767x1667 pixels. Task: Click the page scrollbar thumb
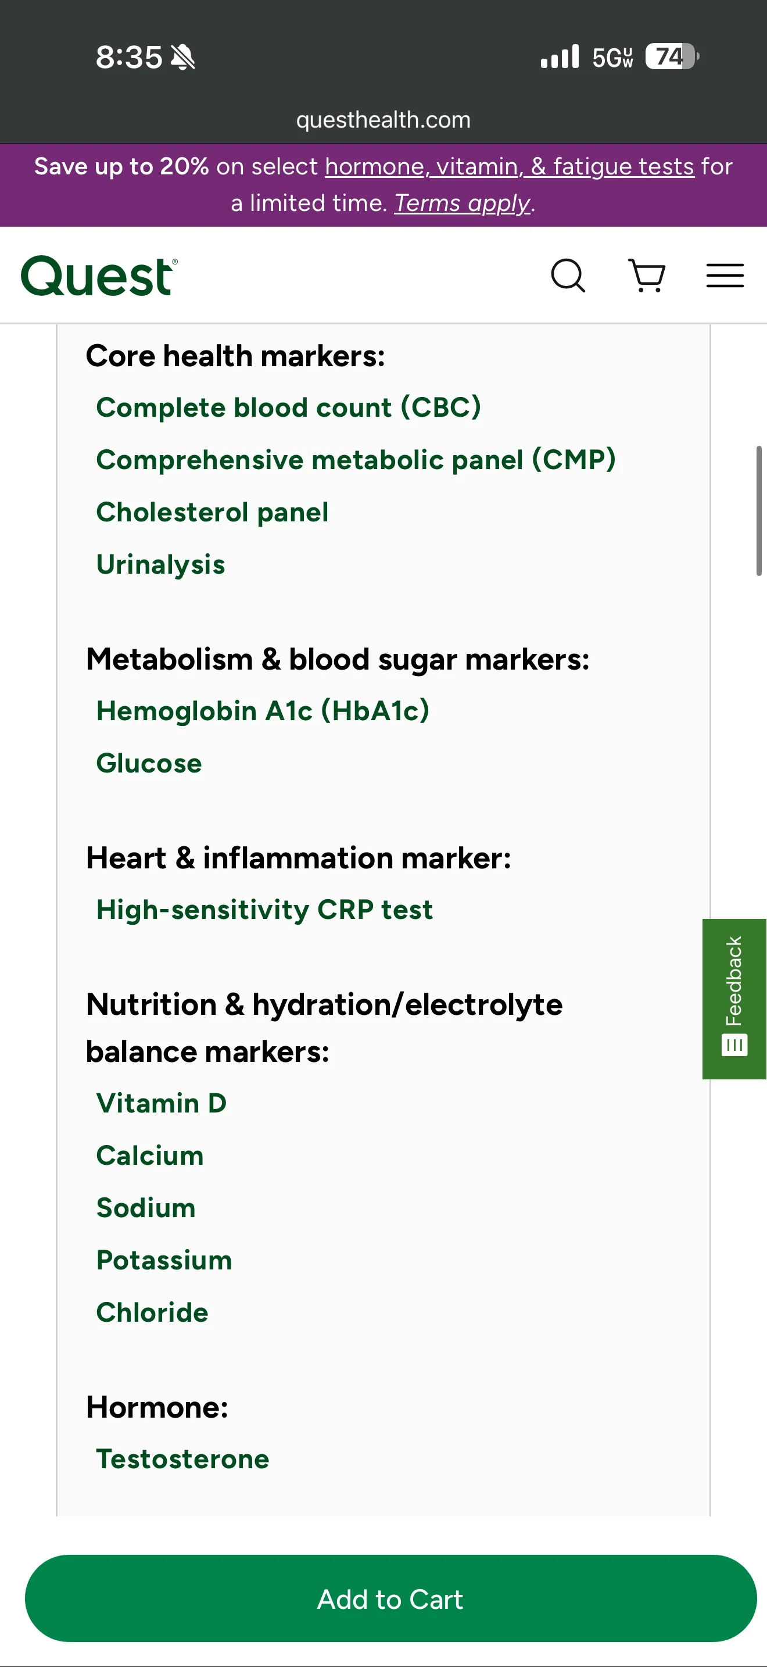[x=759, y=510]
